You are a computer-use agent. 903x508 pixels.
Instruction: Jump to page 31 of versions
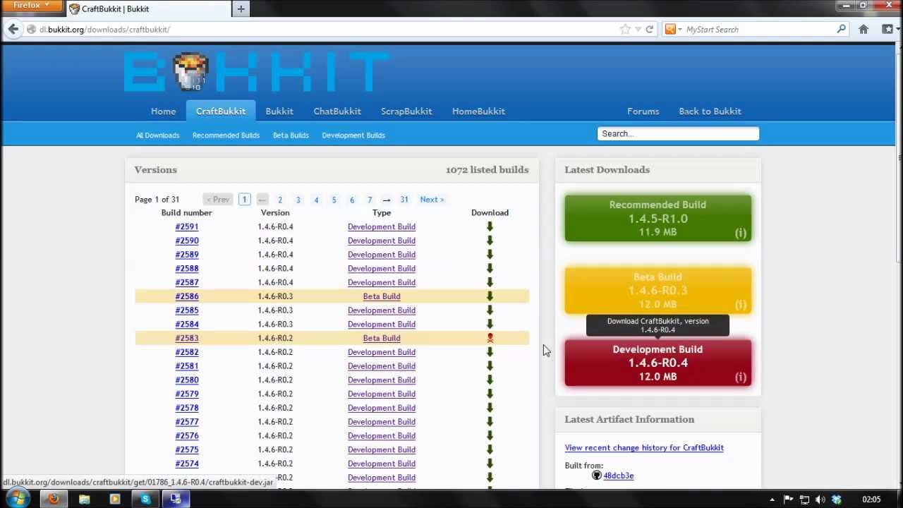(x=404, y=200)
